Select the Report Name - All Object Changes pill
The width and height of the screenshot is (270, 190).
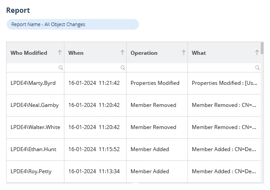[x=72, y=24]
